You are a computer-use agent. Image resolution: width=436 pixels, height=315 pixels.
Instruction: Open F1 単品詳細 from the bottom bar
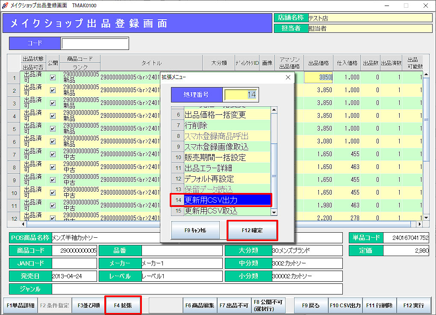20,306
